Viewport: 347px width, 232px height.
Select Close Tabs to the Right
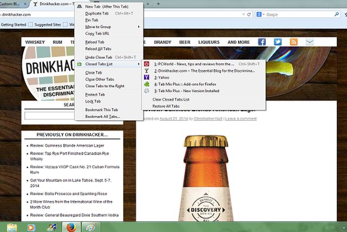pos(109,86)
